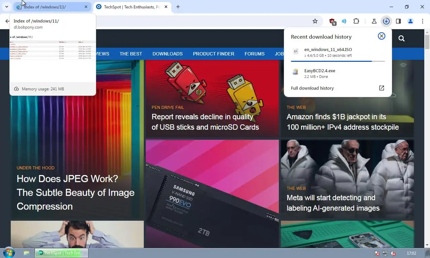Click the taskbar clock showing 17:02
The height and width of the screenshot is (258, 430).
(x=412, y=253)
